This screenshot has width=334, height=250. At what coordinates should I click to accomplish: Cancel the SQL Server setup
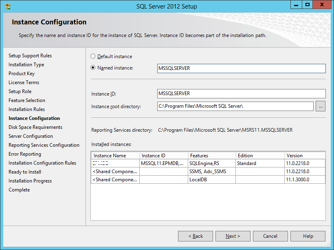coord(270,236)
